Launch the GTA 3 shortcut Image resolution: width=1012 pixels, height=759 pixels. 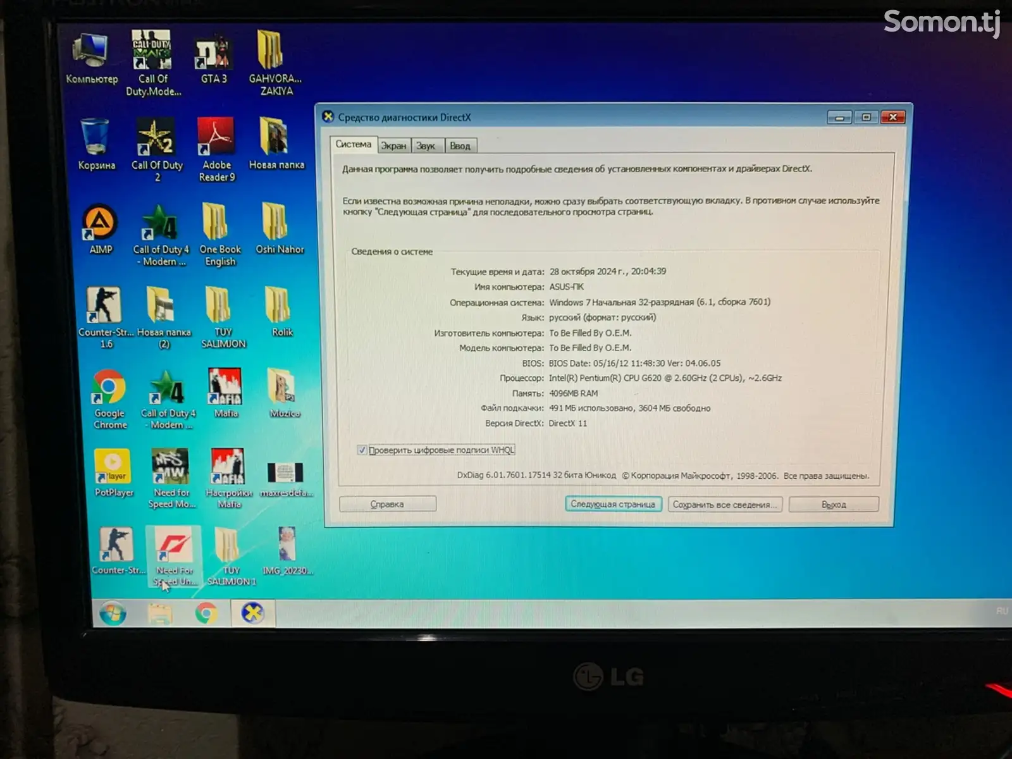pos(213,59)
